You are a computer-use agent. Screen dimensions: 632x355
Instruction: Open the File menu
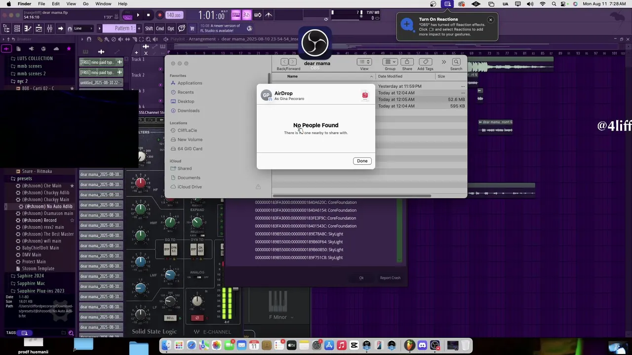[41, 4]
